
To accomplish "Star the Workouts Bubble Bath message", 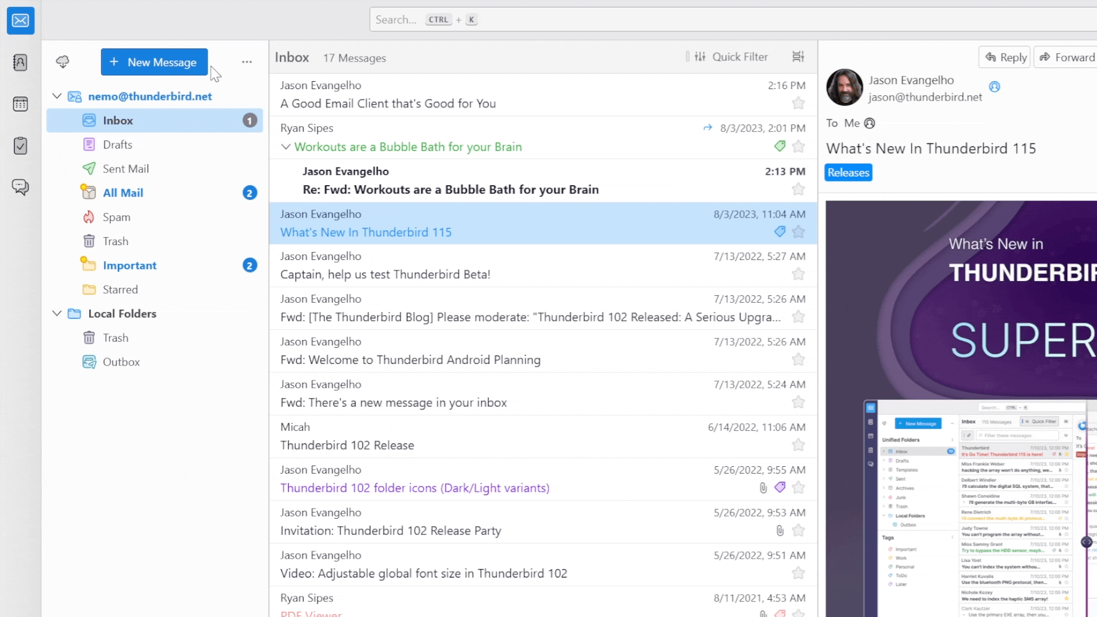I will pos(798,146).
